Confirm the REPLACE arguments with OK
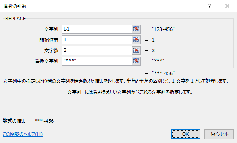The height and width of the screenshot is (143, 237). [186, 134]
